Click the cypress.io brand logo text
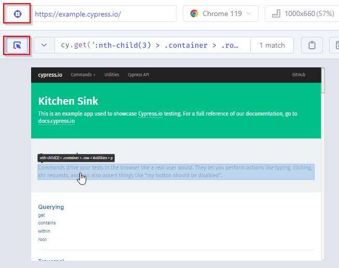This screenshot has height=268, width=339. pyautogui.click(x=50, y=75)
